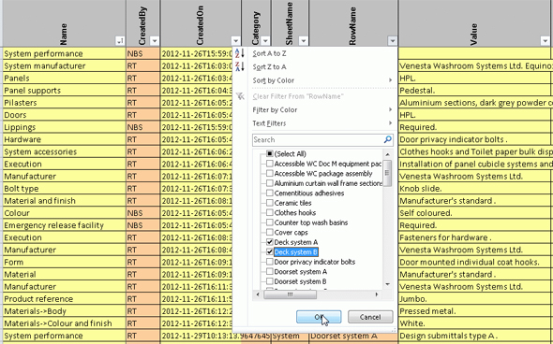
Task: Click the vertical scrollbar thumb in filter list
Action: click(387, 173)
